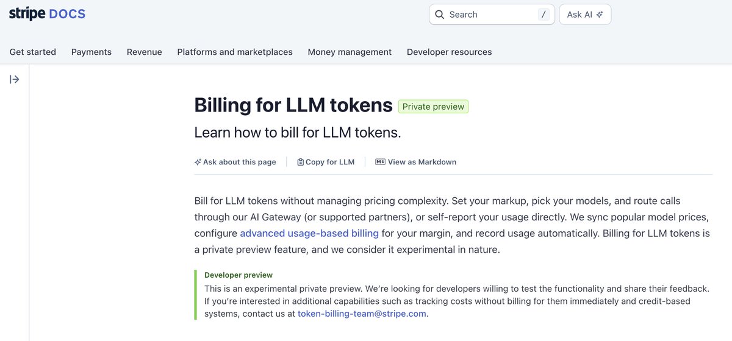The image size is (732, 341).
Task: Click View as Markdown
Action: point(416,162)
